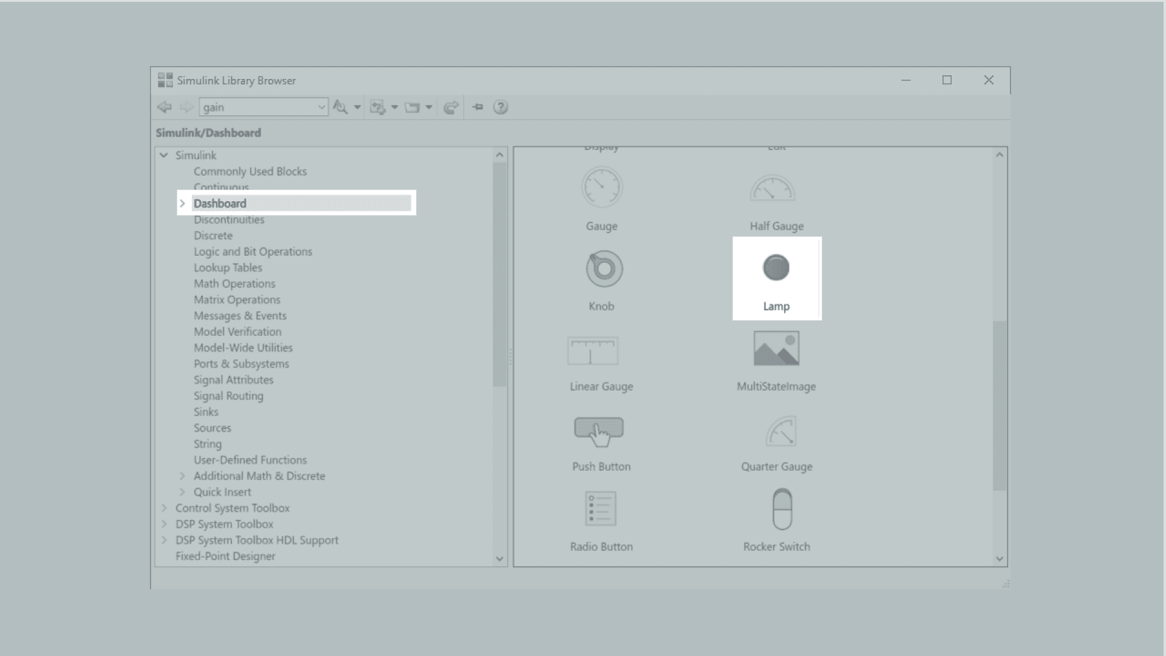The height and width of the screenshot is (656, 1166).
Task: Pin the library browser on top
Action: pos(478,108)
